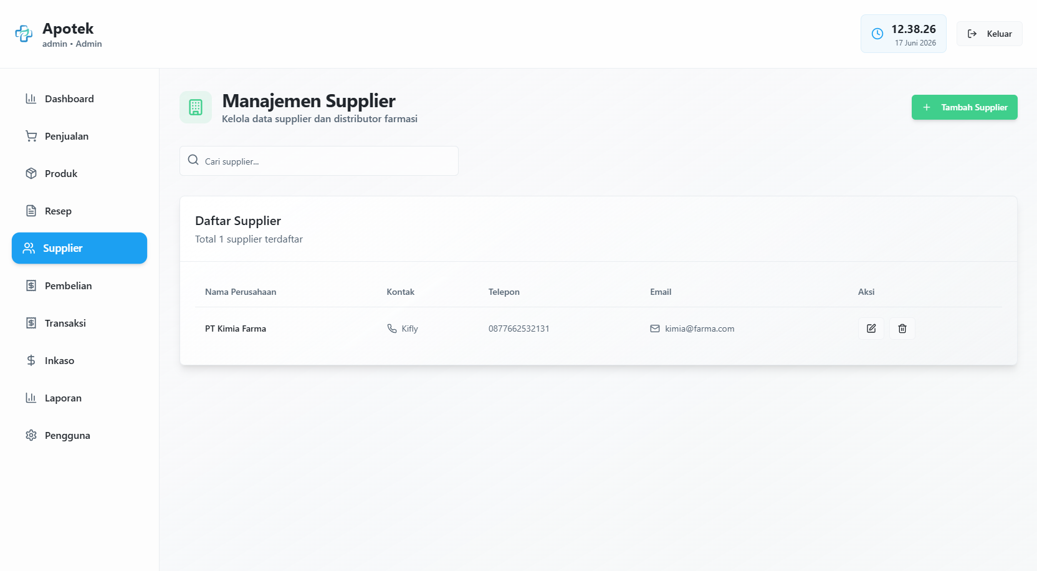Click the Resep document icon

click(x=31, y=211)
